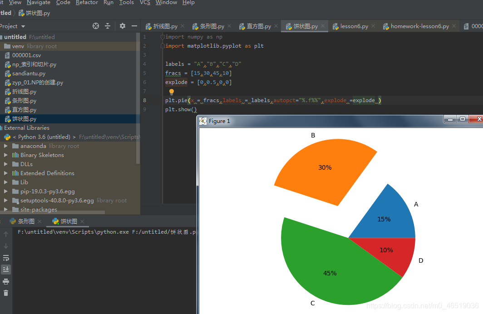Click the up arrow in Run console
This screenshot has width=483, height=314.
tap(6, 234)
